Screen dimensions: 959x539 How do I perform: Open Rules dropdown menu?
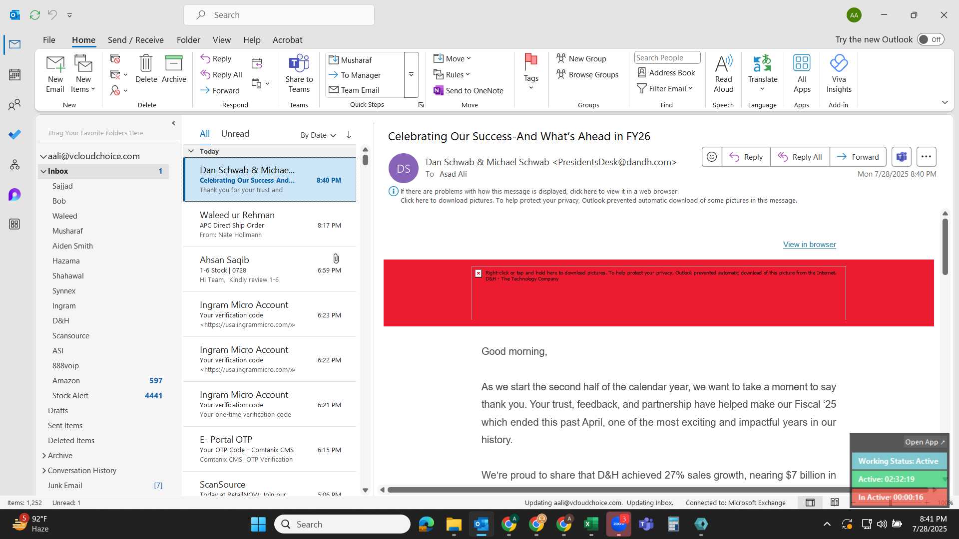452,75
